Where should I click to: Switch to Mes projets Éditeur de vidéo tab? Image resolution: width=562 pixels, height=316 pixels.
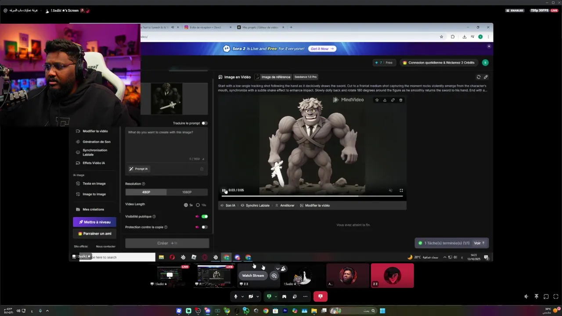(260, 27)
